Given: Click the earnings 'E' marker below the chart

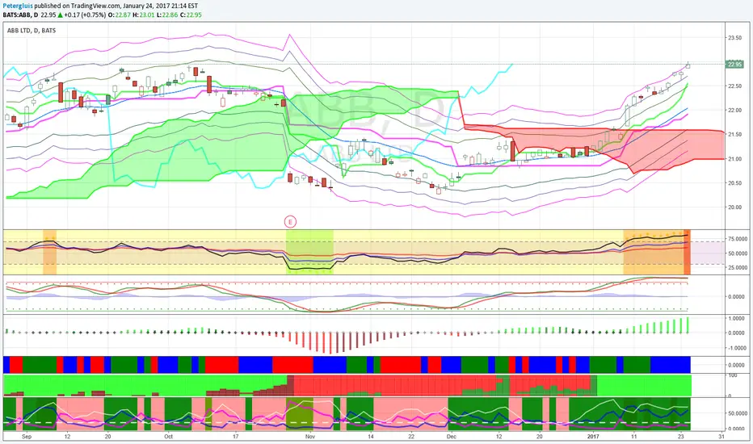Looking at the screenshot, I should 290,222.
